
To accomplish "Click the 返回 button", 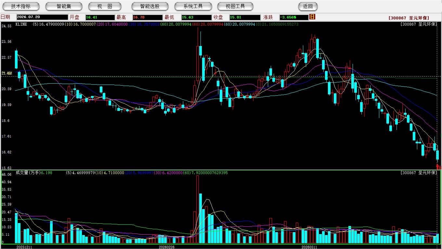I will [x=308, y=6].
